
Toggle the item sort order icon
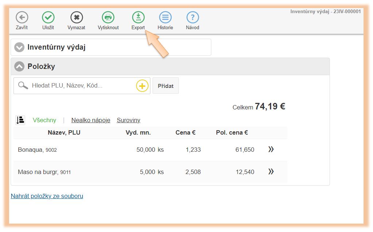20,120
